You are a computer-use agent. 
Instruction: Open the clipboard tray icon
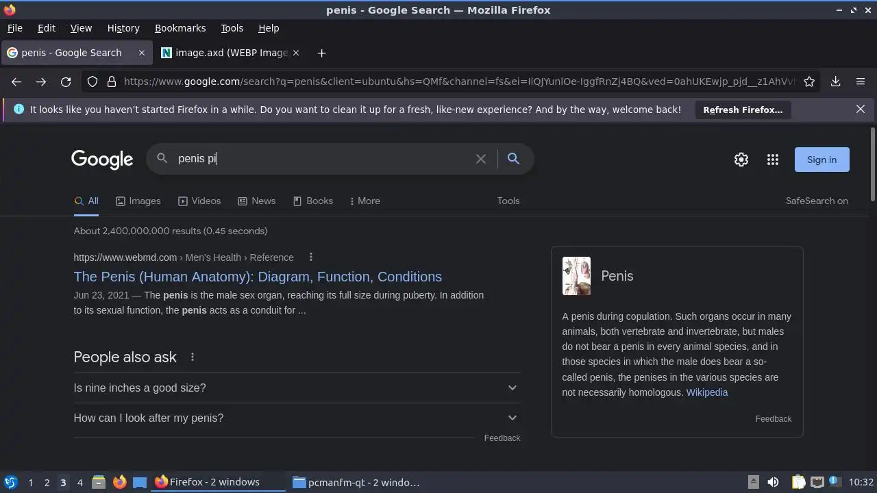[798, 482]
